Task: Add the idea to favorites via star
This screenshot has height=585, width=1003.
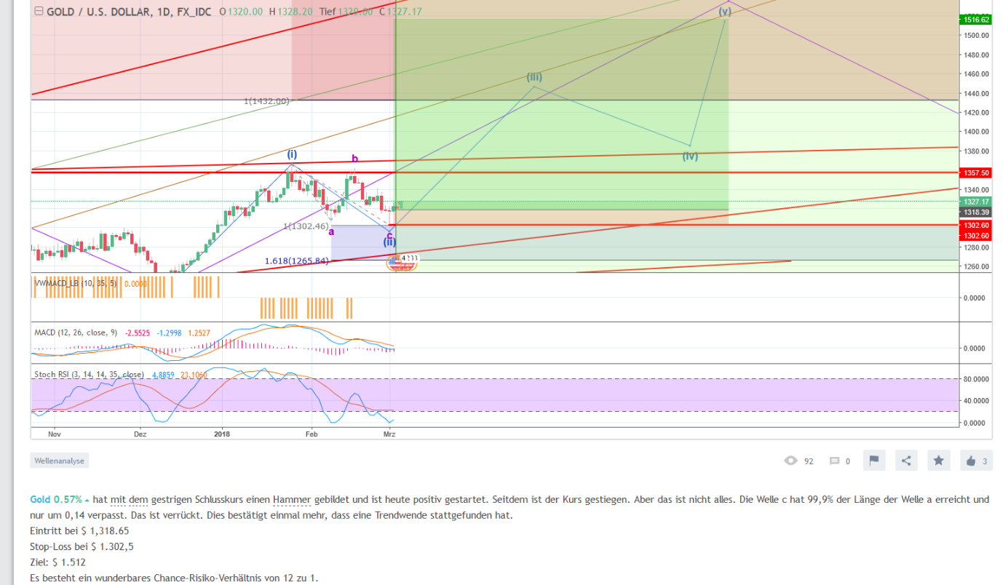Action: [938, 460]
